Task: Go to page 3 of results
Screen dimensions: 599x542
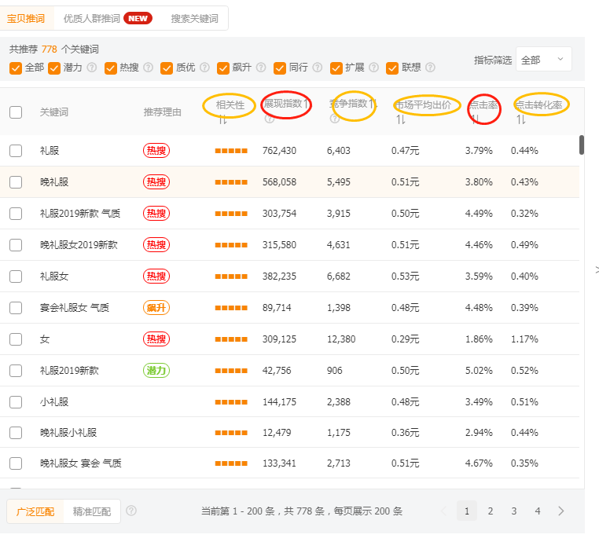Action: click(x=514, y=511)
